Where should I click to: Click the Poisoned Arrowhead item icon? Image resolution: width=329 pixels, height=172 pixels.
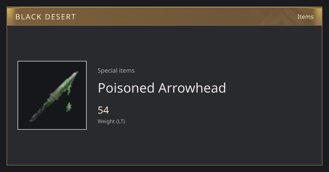pos(52,95)
